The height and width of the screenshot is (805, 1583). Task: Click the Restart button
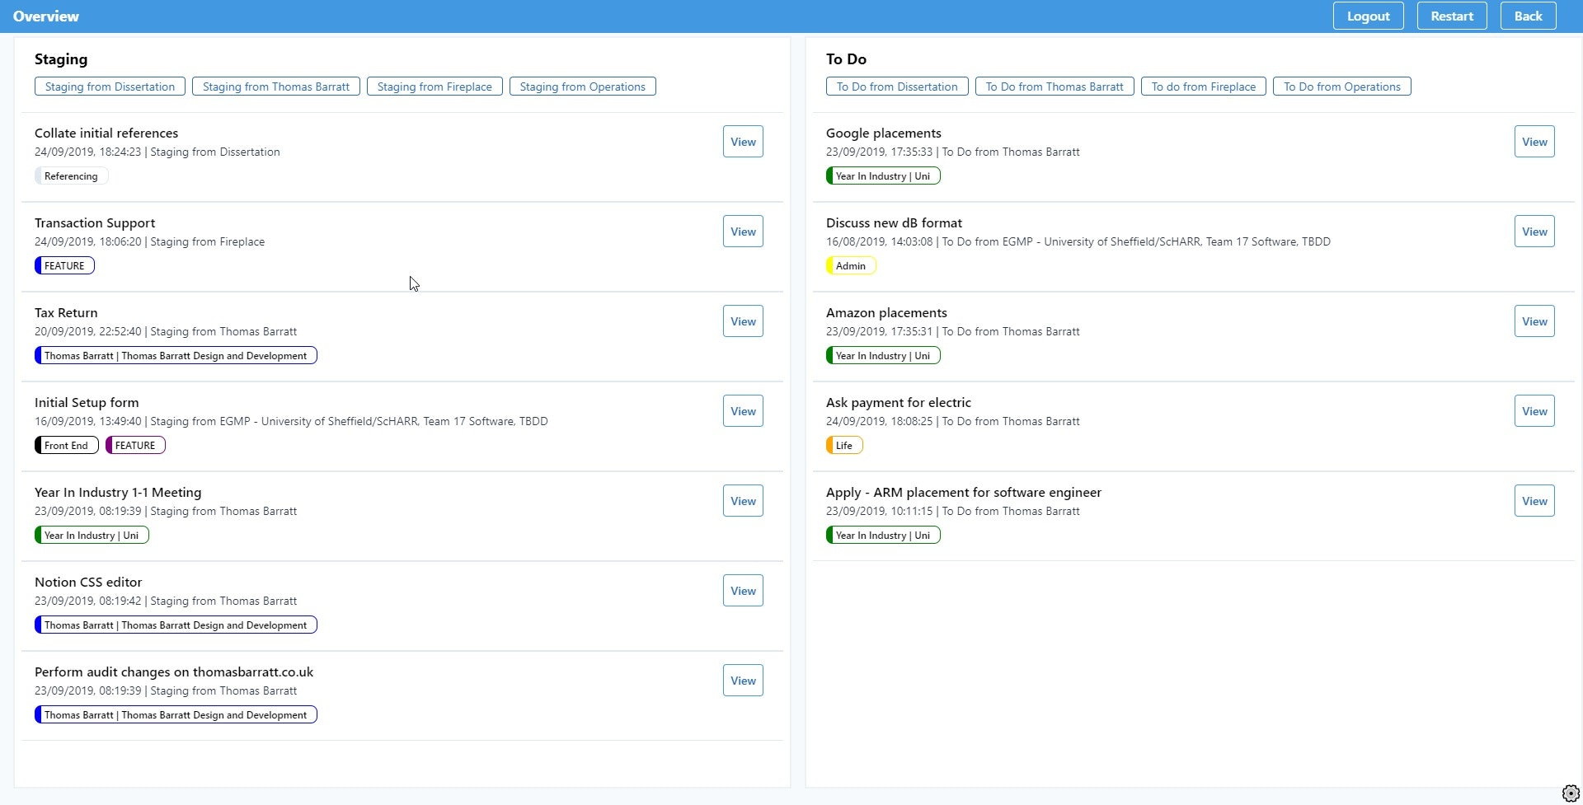pos(1452,16)
